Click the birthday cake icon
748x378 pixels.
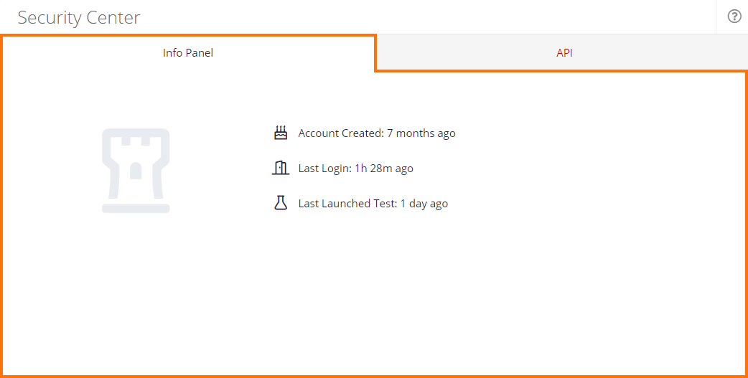click(x=281, y=133)
